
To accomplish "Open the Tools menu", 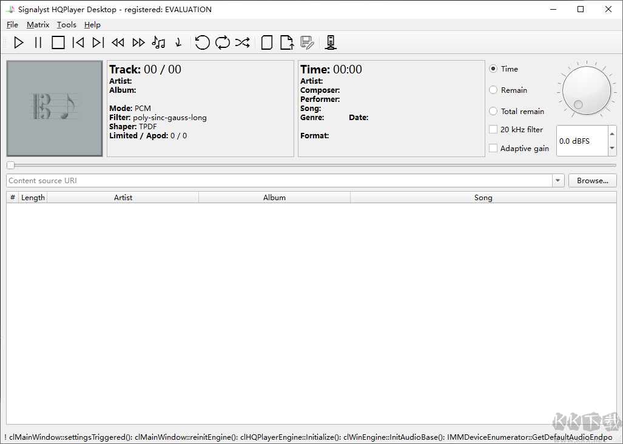I will [x=67, y=25].
